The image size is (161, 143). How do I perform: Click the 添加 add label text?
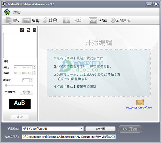(x=17, y=12)
